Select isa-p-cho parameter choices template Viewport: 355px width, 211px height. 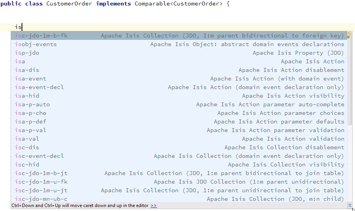tap(31, 113)
